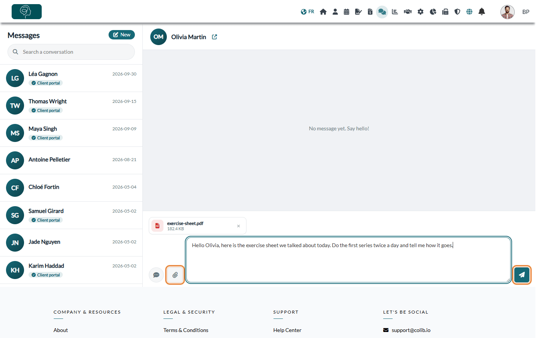541x338 pixels.
Task: Open the Help Center link
Action: point(287,330)
